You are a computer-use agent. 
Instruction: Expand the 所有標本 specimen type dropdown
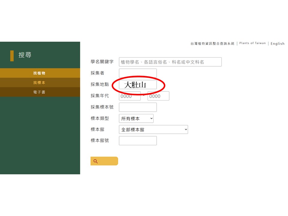136,118
